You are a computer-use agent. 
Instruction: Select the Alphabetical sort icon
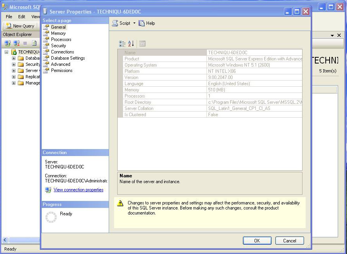pyautogui.click(x=130, y=43)
